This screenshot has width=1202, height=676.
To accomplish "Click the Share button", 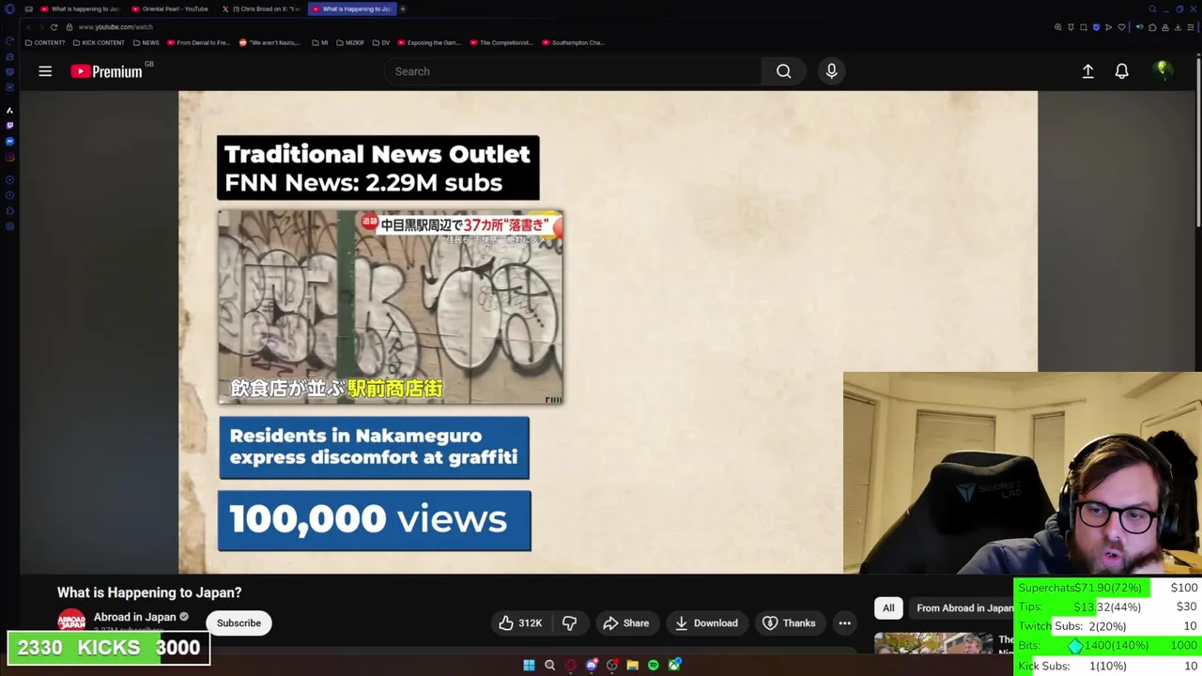I will click(625, 623).
